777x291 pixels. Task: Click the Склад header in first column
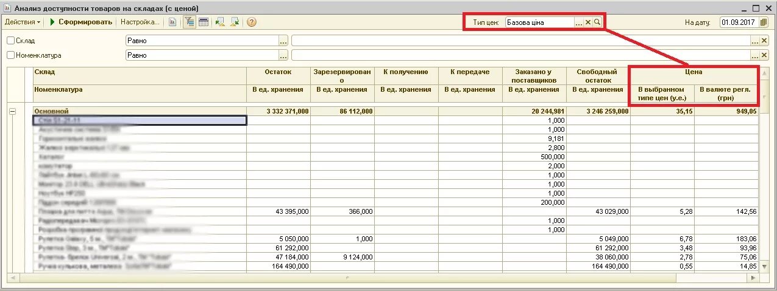tap(140, 76)
